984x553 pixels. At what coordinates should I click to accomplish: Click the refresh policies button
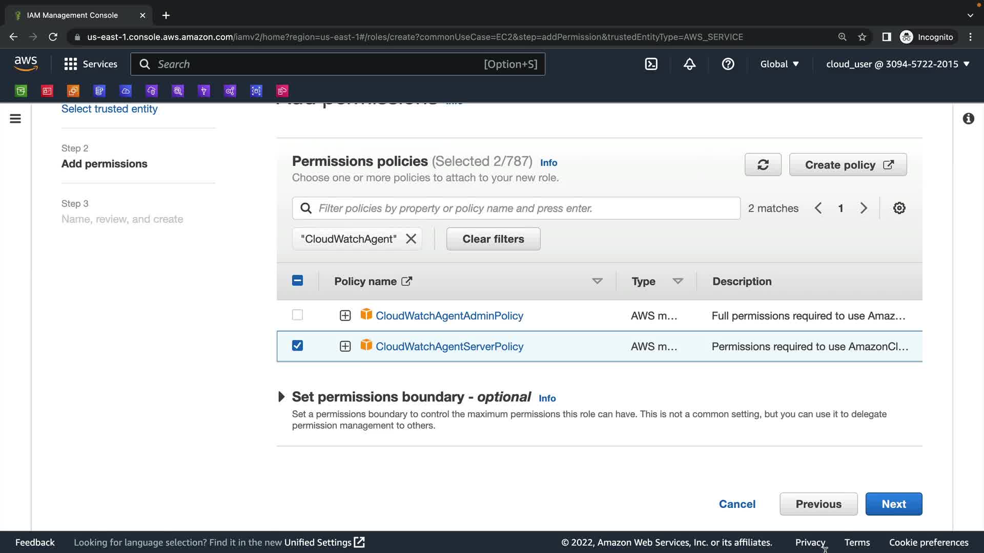763,165
